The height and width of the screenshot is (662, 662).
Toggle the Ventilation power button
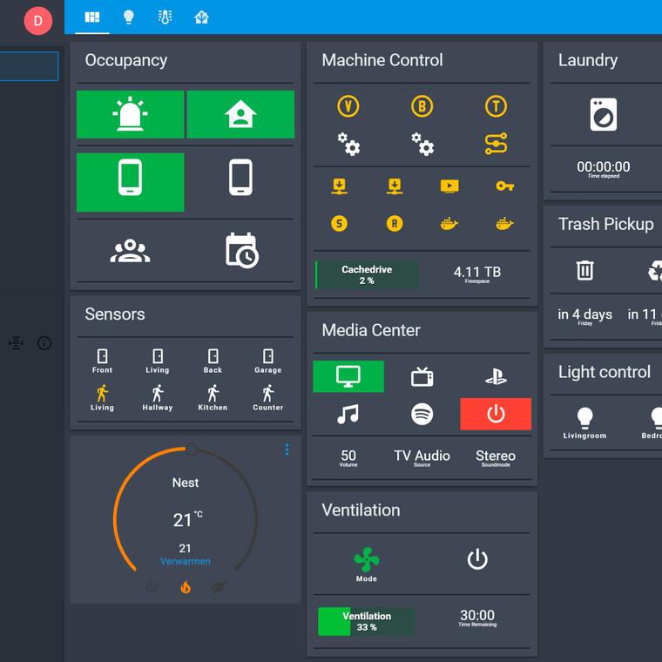click(477, 559)
